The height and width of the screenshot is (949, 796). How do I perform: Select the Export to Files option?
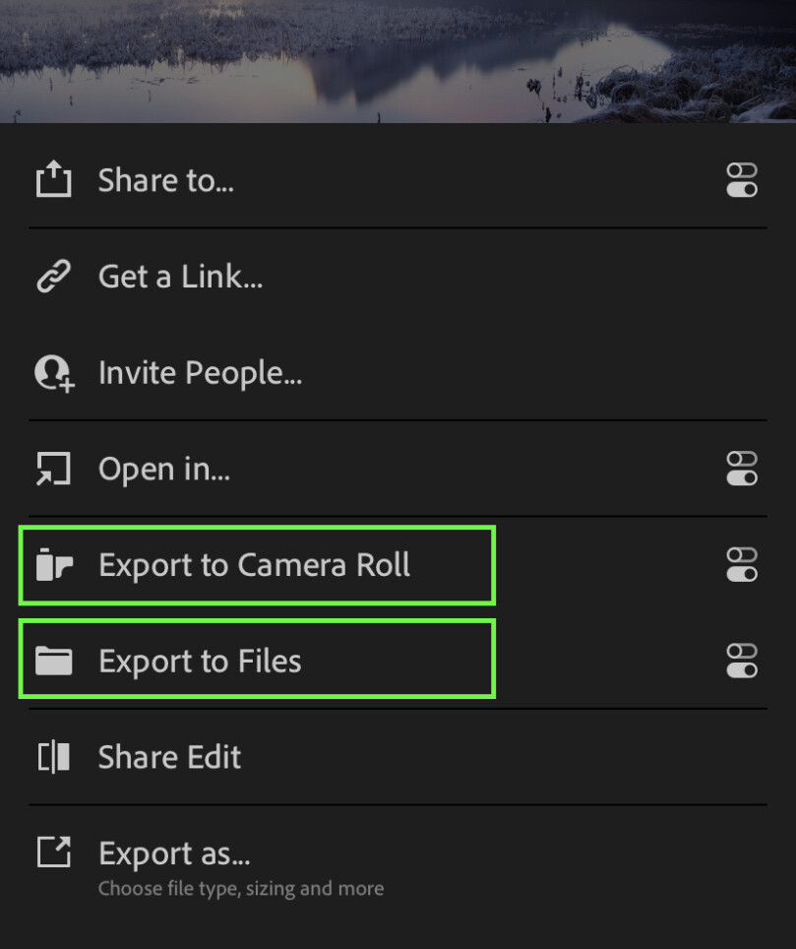tap(200, 660)
